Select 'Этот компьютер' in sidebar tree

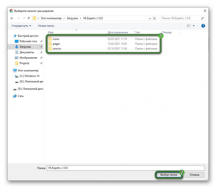[28, 70]
